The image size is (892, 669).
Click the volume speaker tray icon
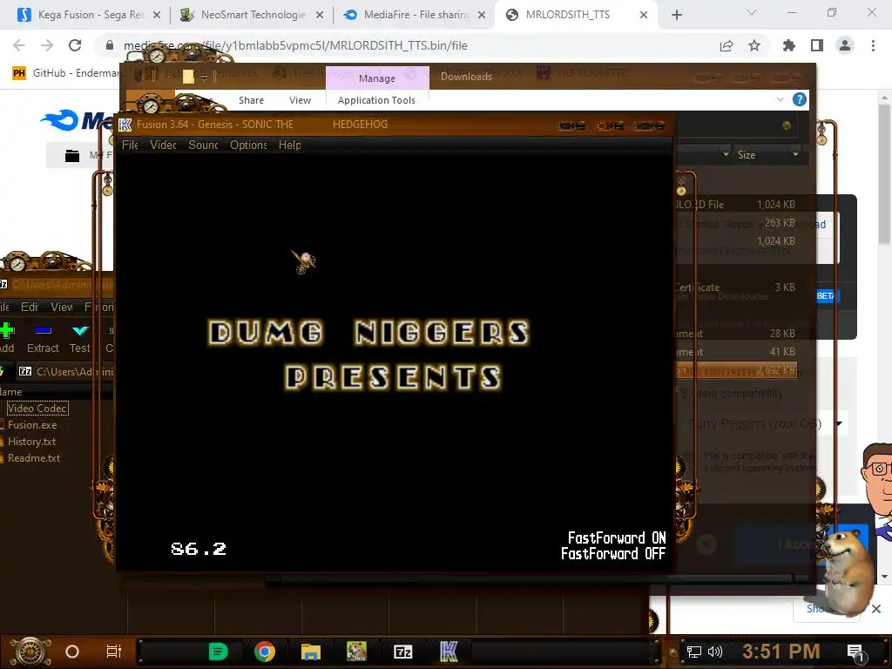tap(714, 652)
